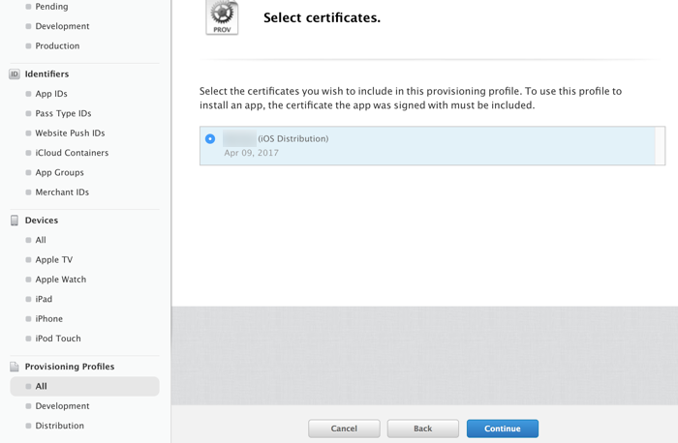Select the iOS Distribution certificate radio button
The height and width of the screenshot is (443, 678).
point(210,139)
